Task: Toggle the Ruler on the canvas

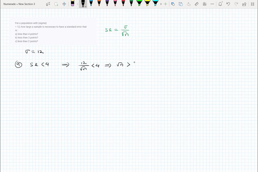Action: [x=197, y=4]
